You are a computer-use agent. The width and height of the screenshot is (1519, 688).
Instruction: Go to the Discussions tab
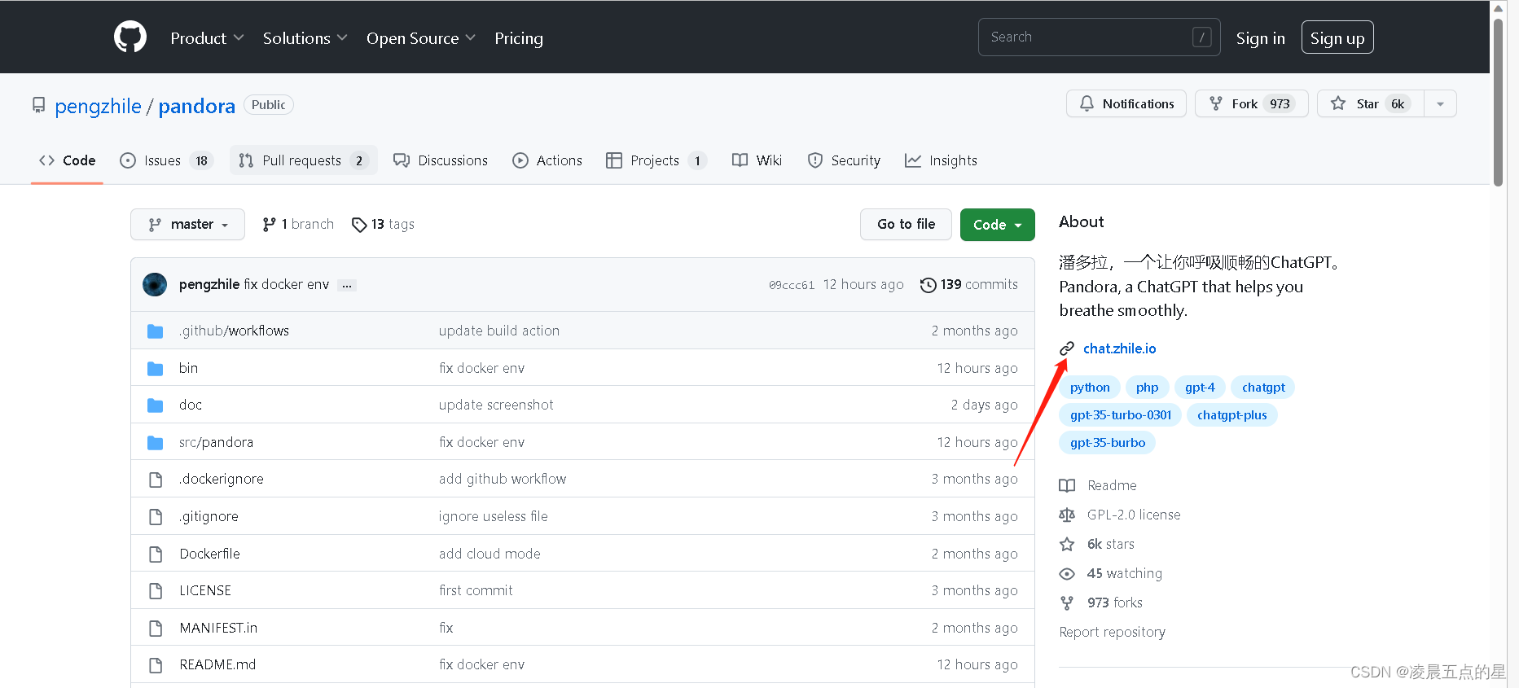pyautogui.click(x=441, y=160)
